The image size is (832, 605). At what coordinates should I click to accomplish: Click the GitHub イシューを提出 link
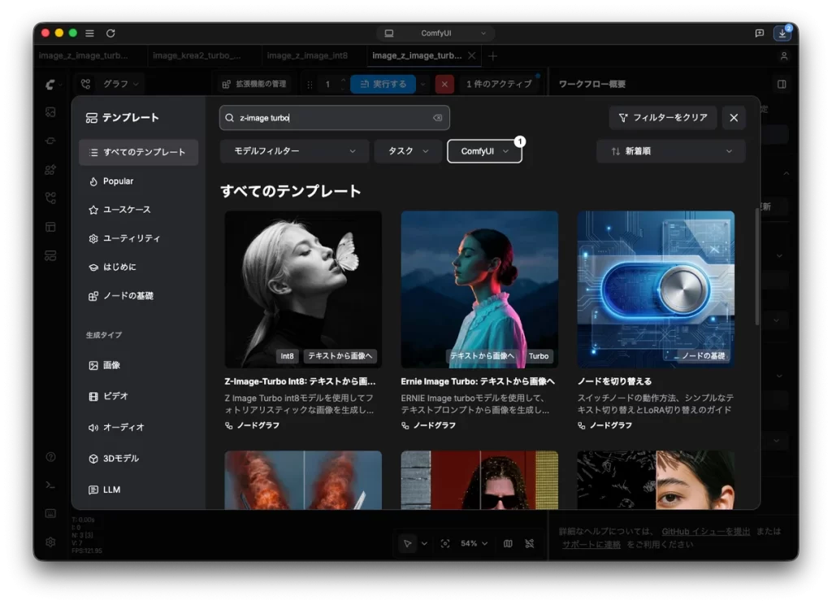pyautogui.click(x=706, y=532)
